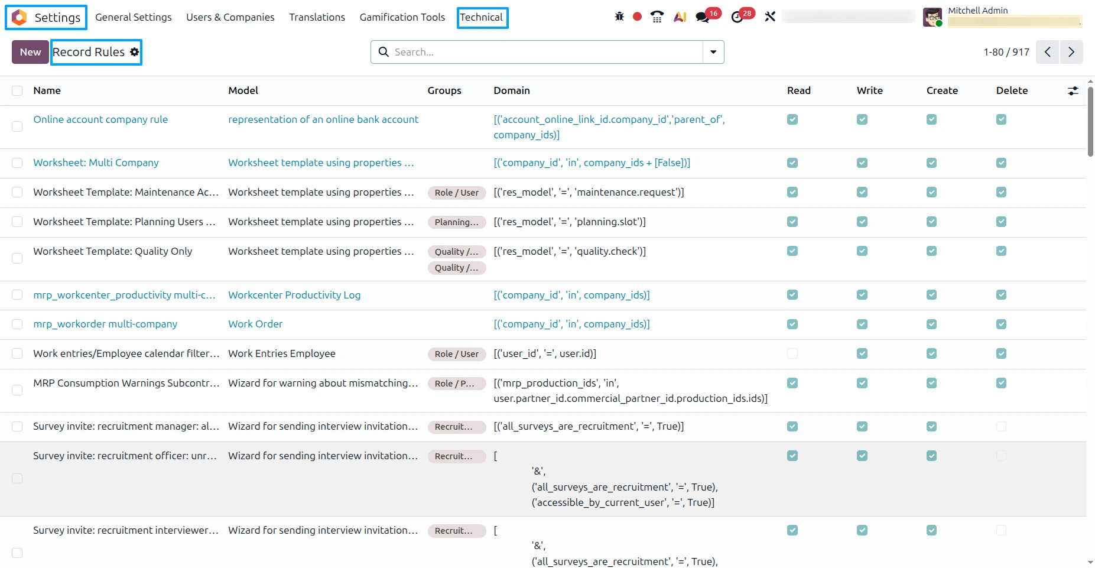Open Online account company rule record
Viewport: 1095px width, 568px height.
coord(100,119)
